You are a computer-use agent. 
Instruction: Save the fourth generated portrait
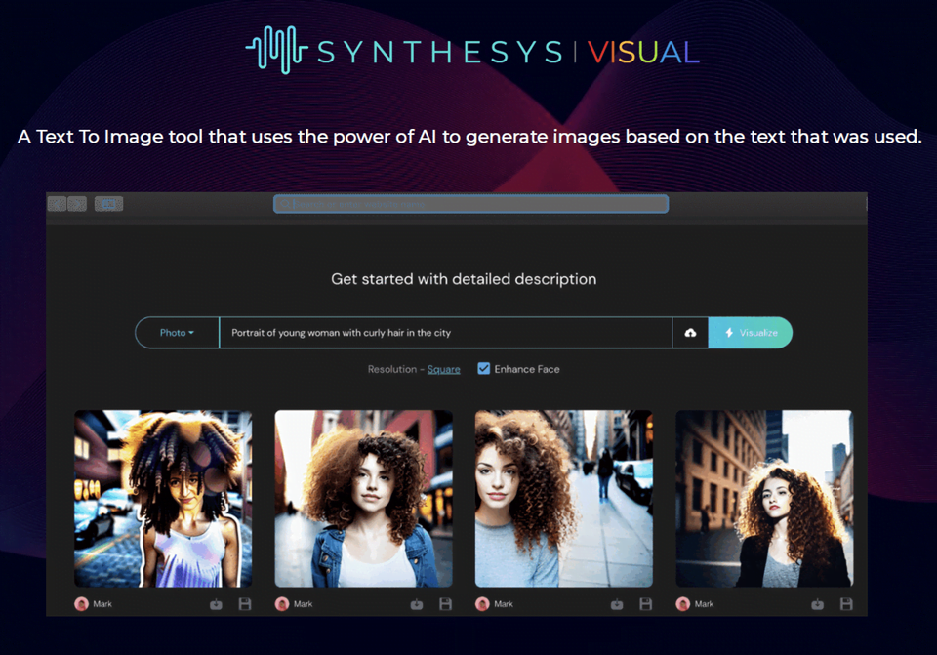point(845,604)
